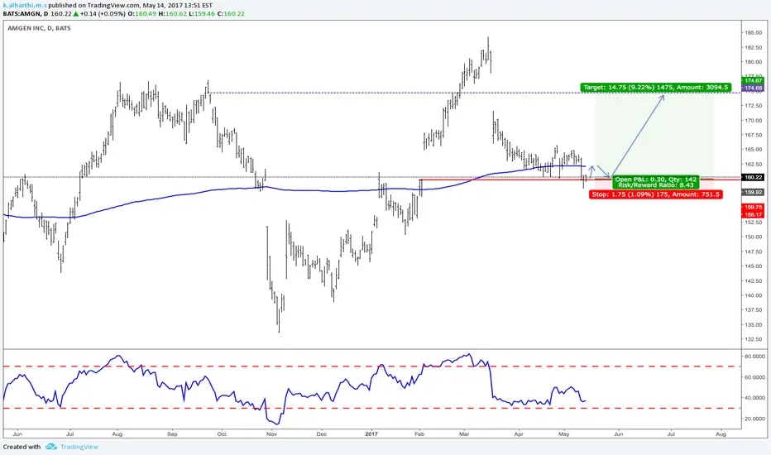Click the 140.00 price axis label
The image size is (771, 455).
pos(754,295)
